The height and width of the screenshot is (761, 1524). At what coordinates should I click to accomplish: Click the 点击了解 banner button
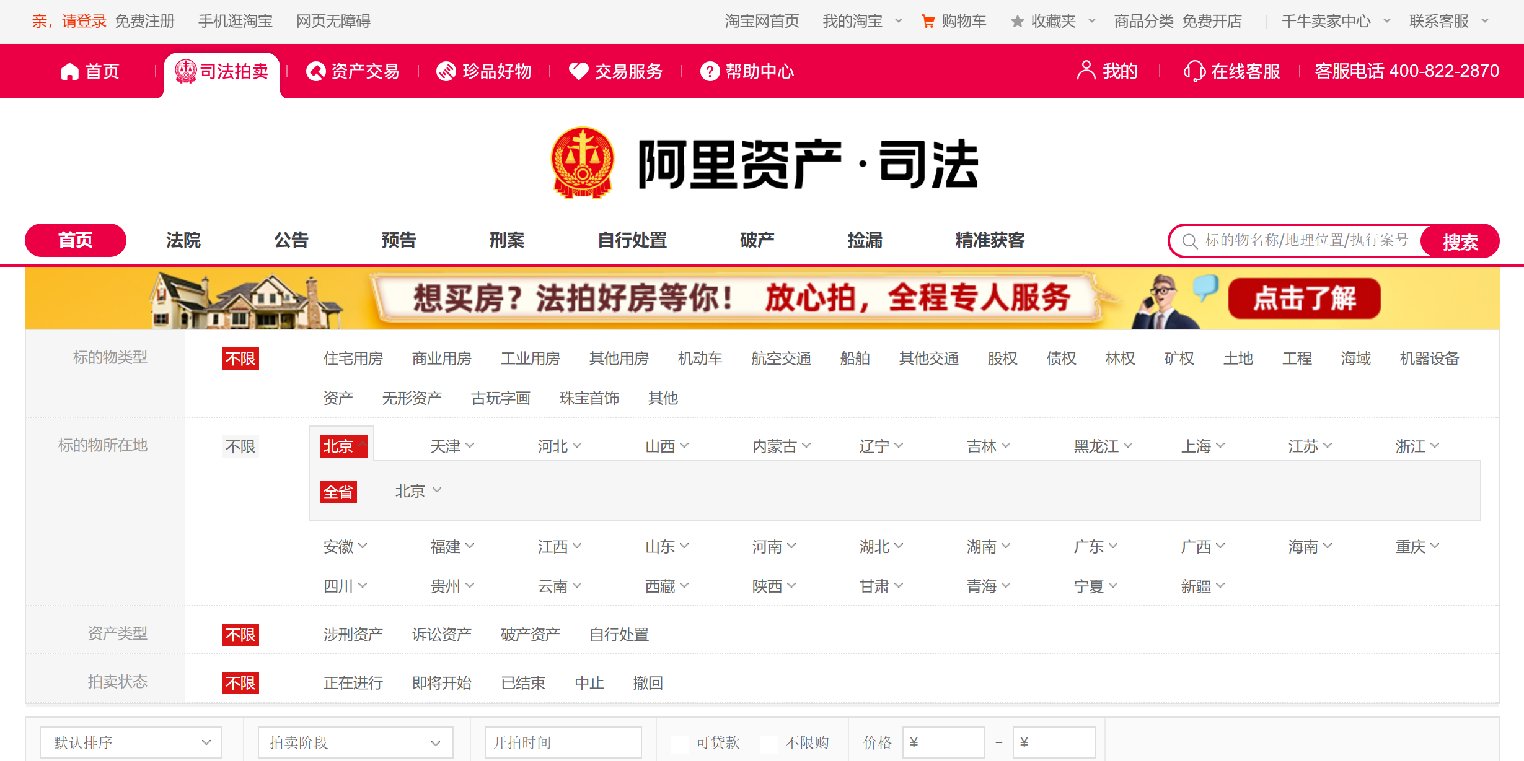click(x=1305, y=298)
